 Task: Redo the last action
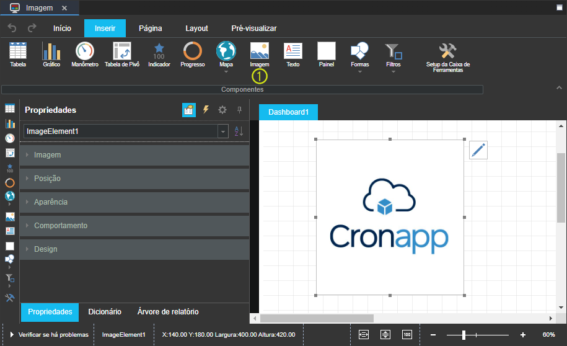coord(32,28)
